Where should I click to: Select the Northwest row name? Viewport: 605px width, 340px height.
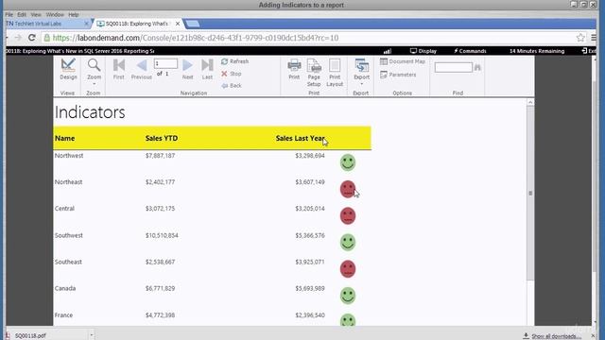[69, 155]
